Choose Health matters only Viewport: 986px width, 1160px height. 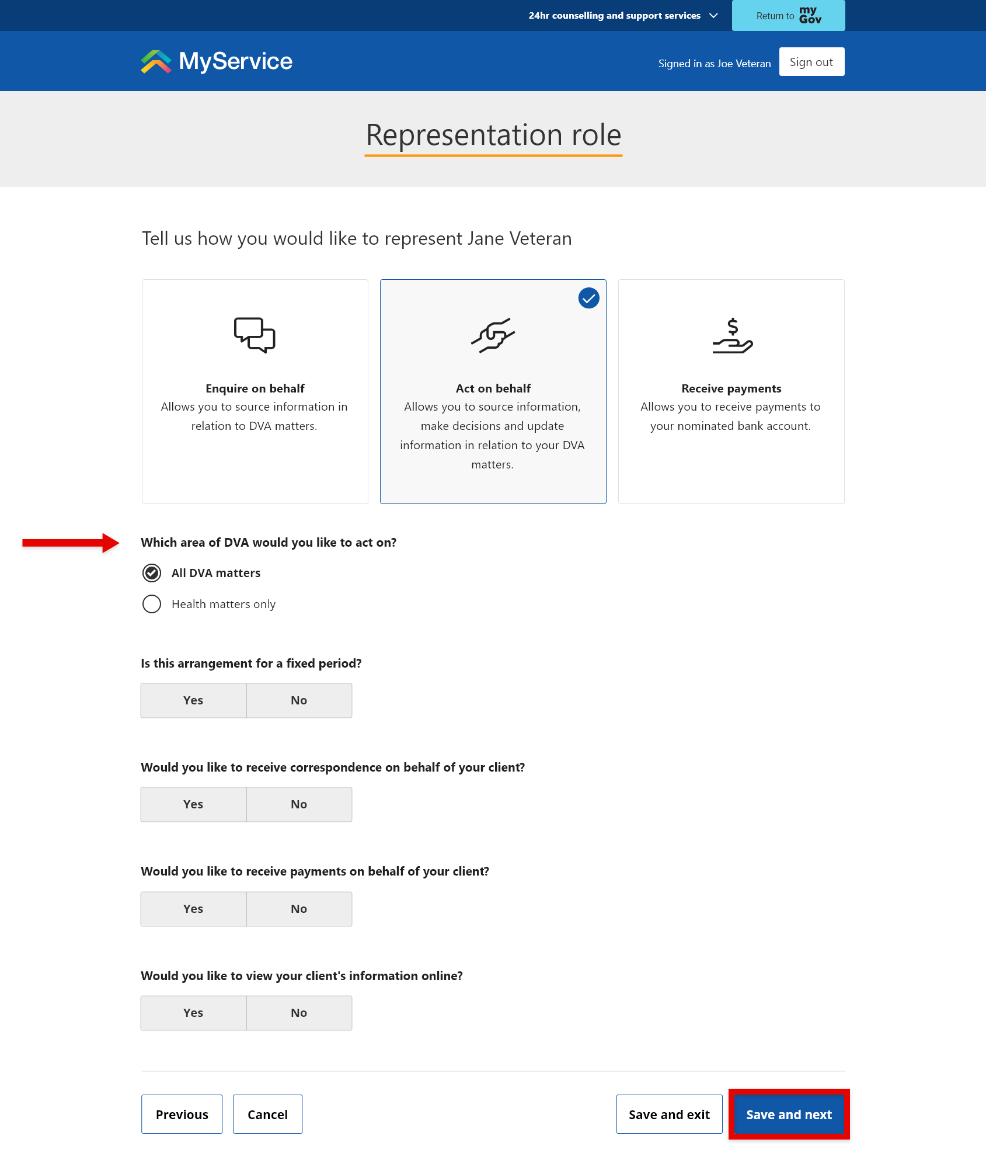[151, 604]
